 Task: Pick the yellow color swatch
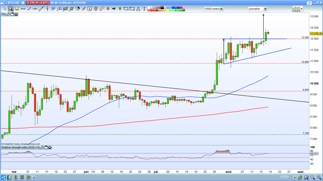[x=168, y=10]
